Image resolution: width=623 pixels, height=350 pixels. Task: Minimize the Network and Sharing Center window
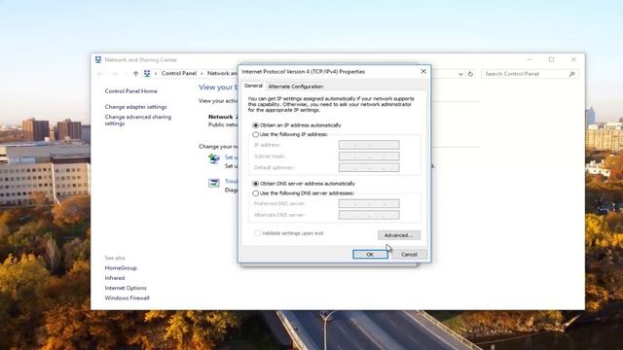point(530,59)
